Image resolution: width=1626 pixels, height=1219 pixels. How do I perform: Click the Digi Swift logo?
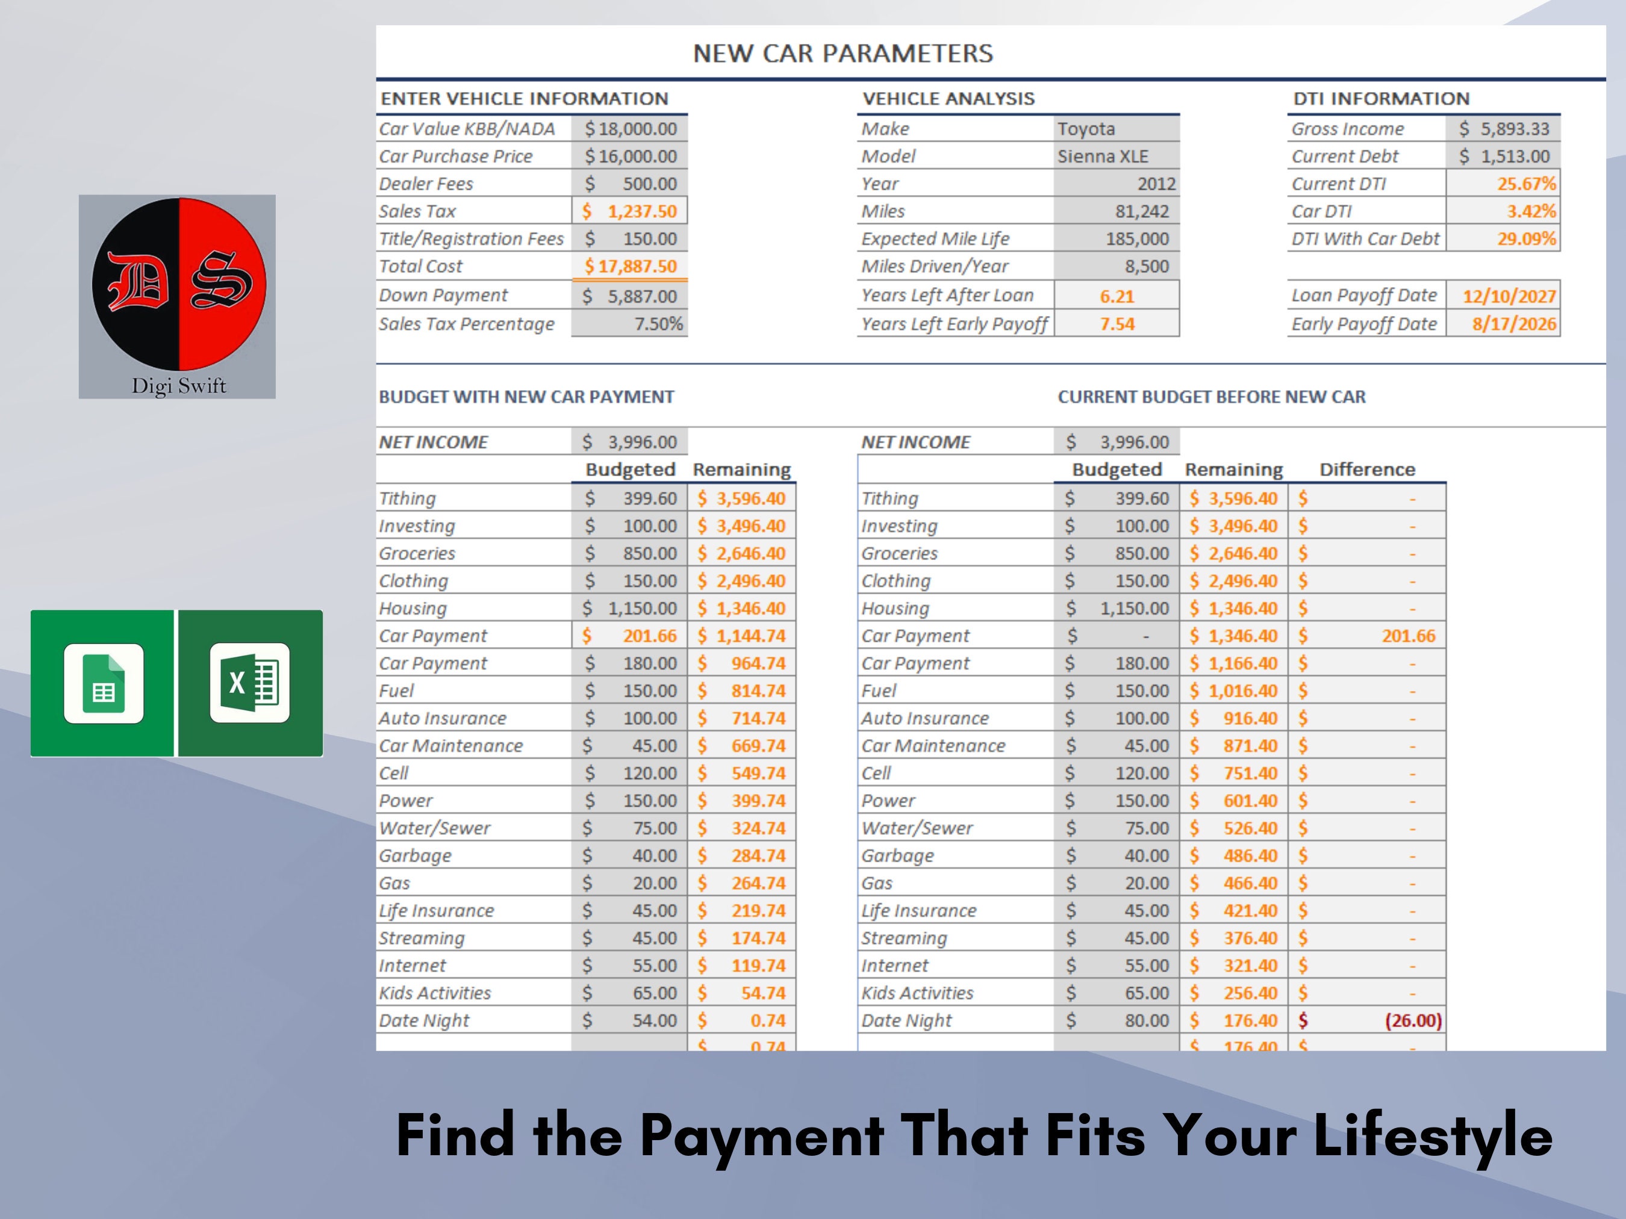click(x=177, y=297)
